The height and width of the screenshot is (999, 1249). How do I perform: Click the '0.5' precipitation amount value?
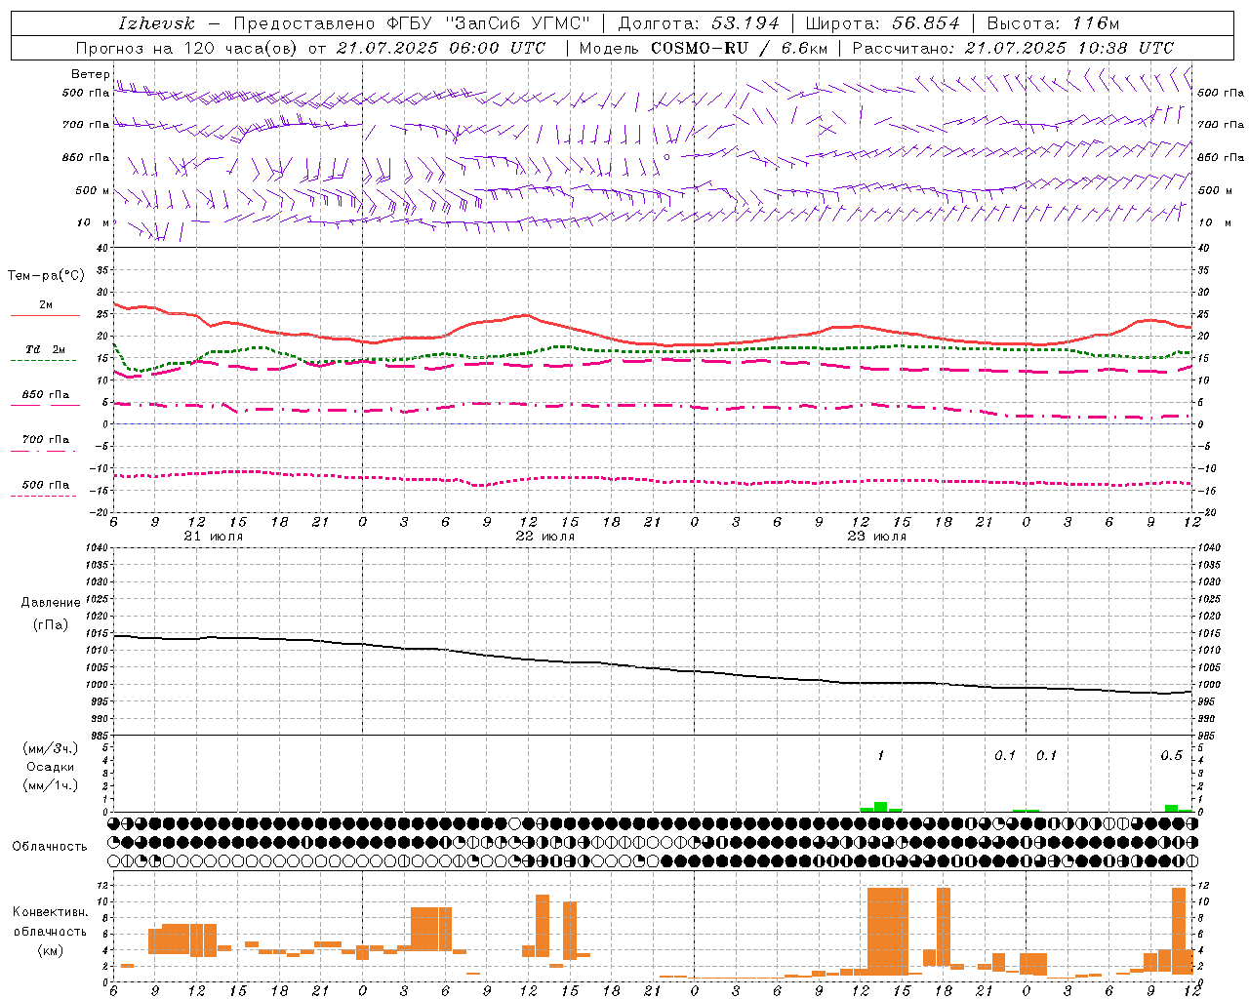click(x=1171, y=756)
